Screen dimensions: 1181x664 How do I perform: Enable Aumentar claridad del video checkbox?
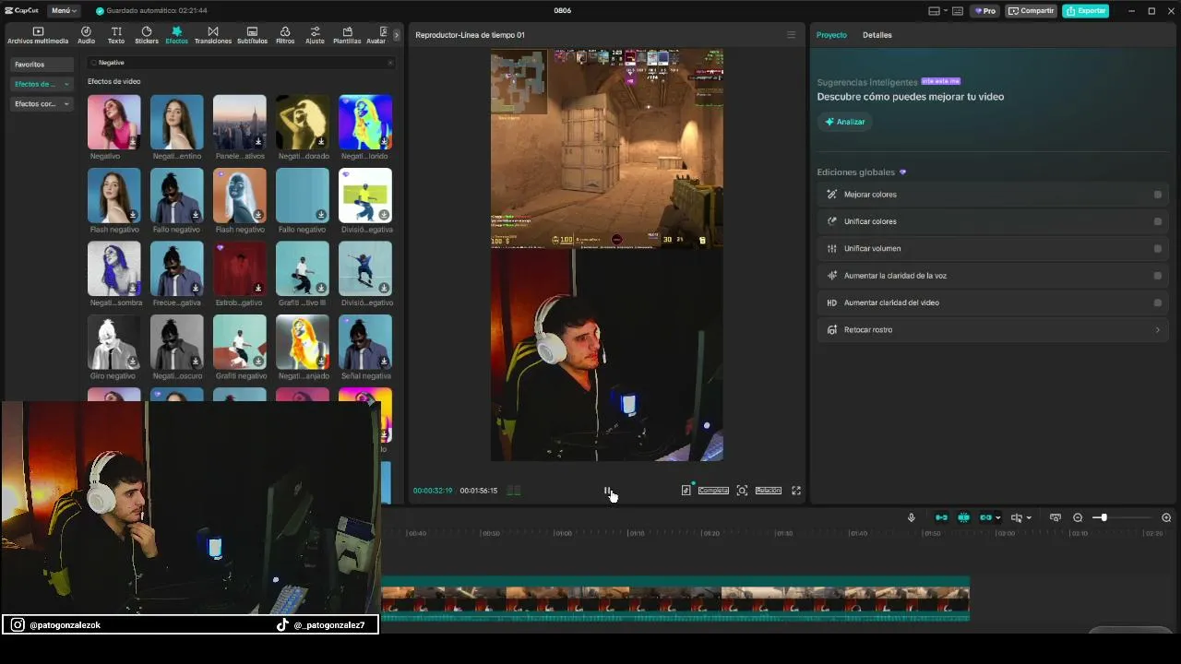point(1158,302)
